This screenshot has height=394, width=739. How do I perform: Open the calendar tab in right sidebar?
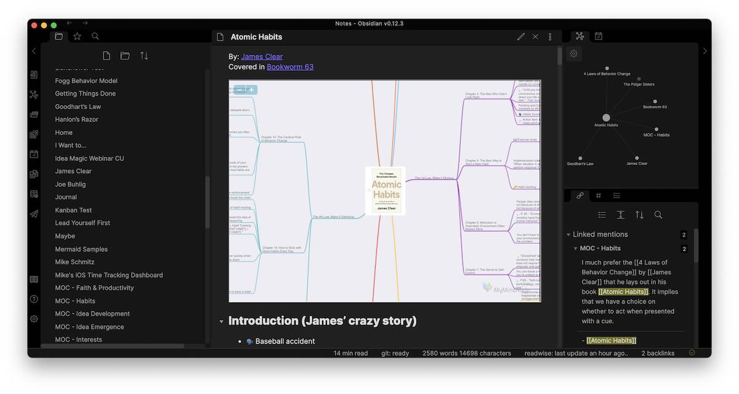coord(599,36)
